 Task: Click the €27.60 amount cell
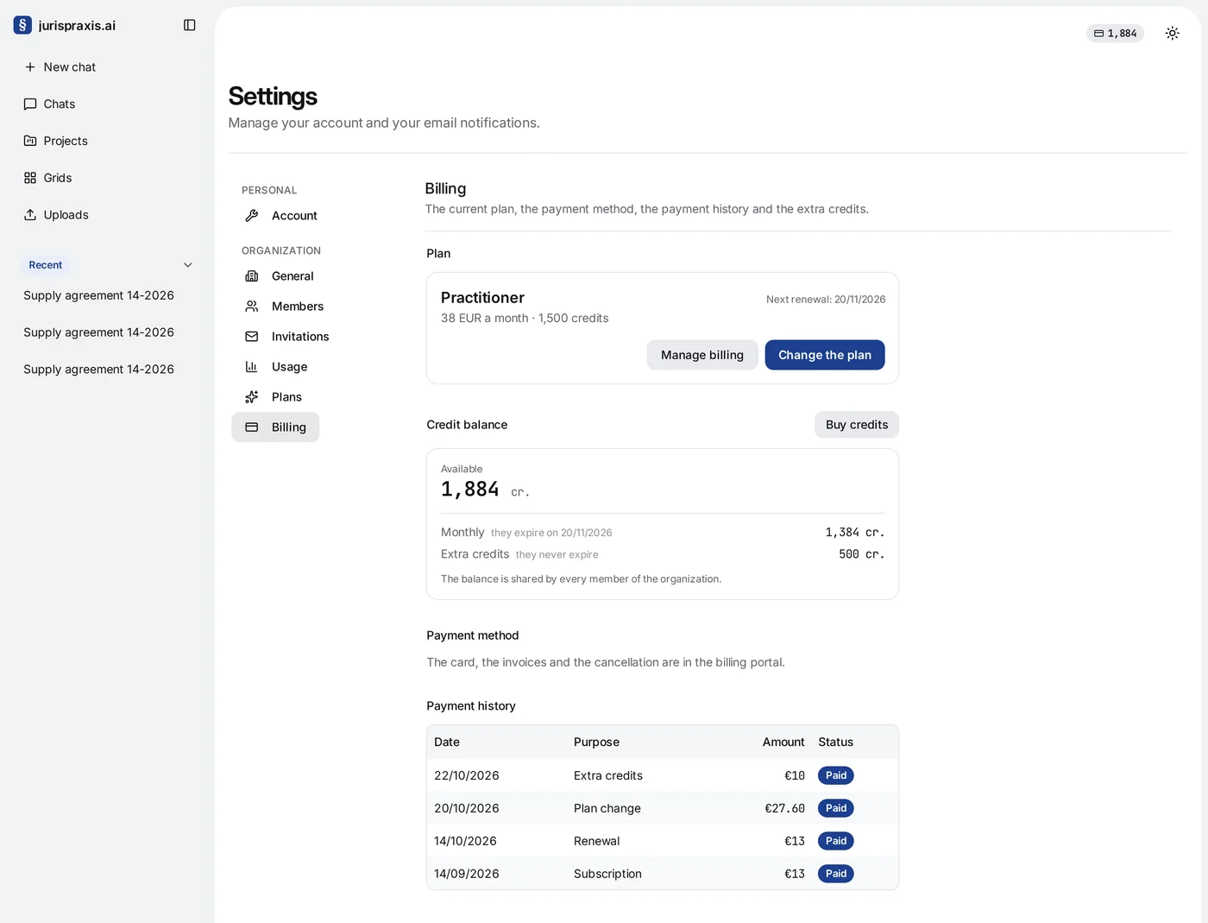click(x=784, y=808)
